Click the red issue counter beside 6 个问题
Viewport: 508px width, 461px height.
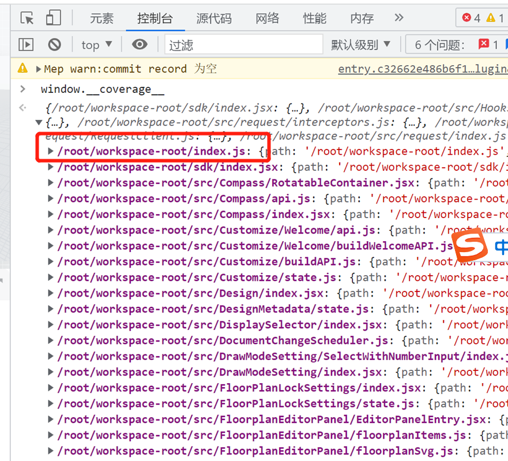coord(482,44)
